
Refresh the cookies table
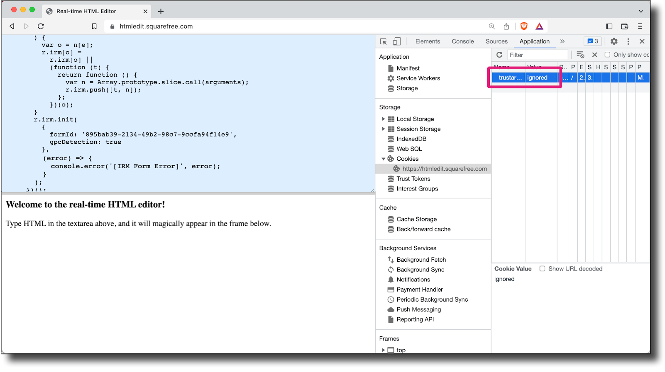[x=499, y=55]
